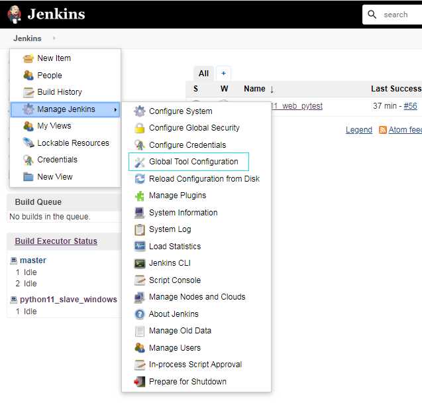Click the Build History notepad icon

pos(28,92)
